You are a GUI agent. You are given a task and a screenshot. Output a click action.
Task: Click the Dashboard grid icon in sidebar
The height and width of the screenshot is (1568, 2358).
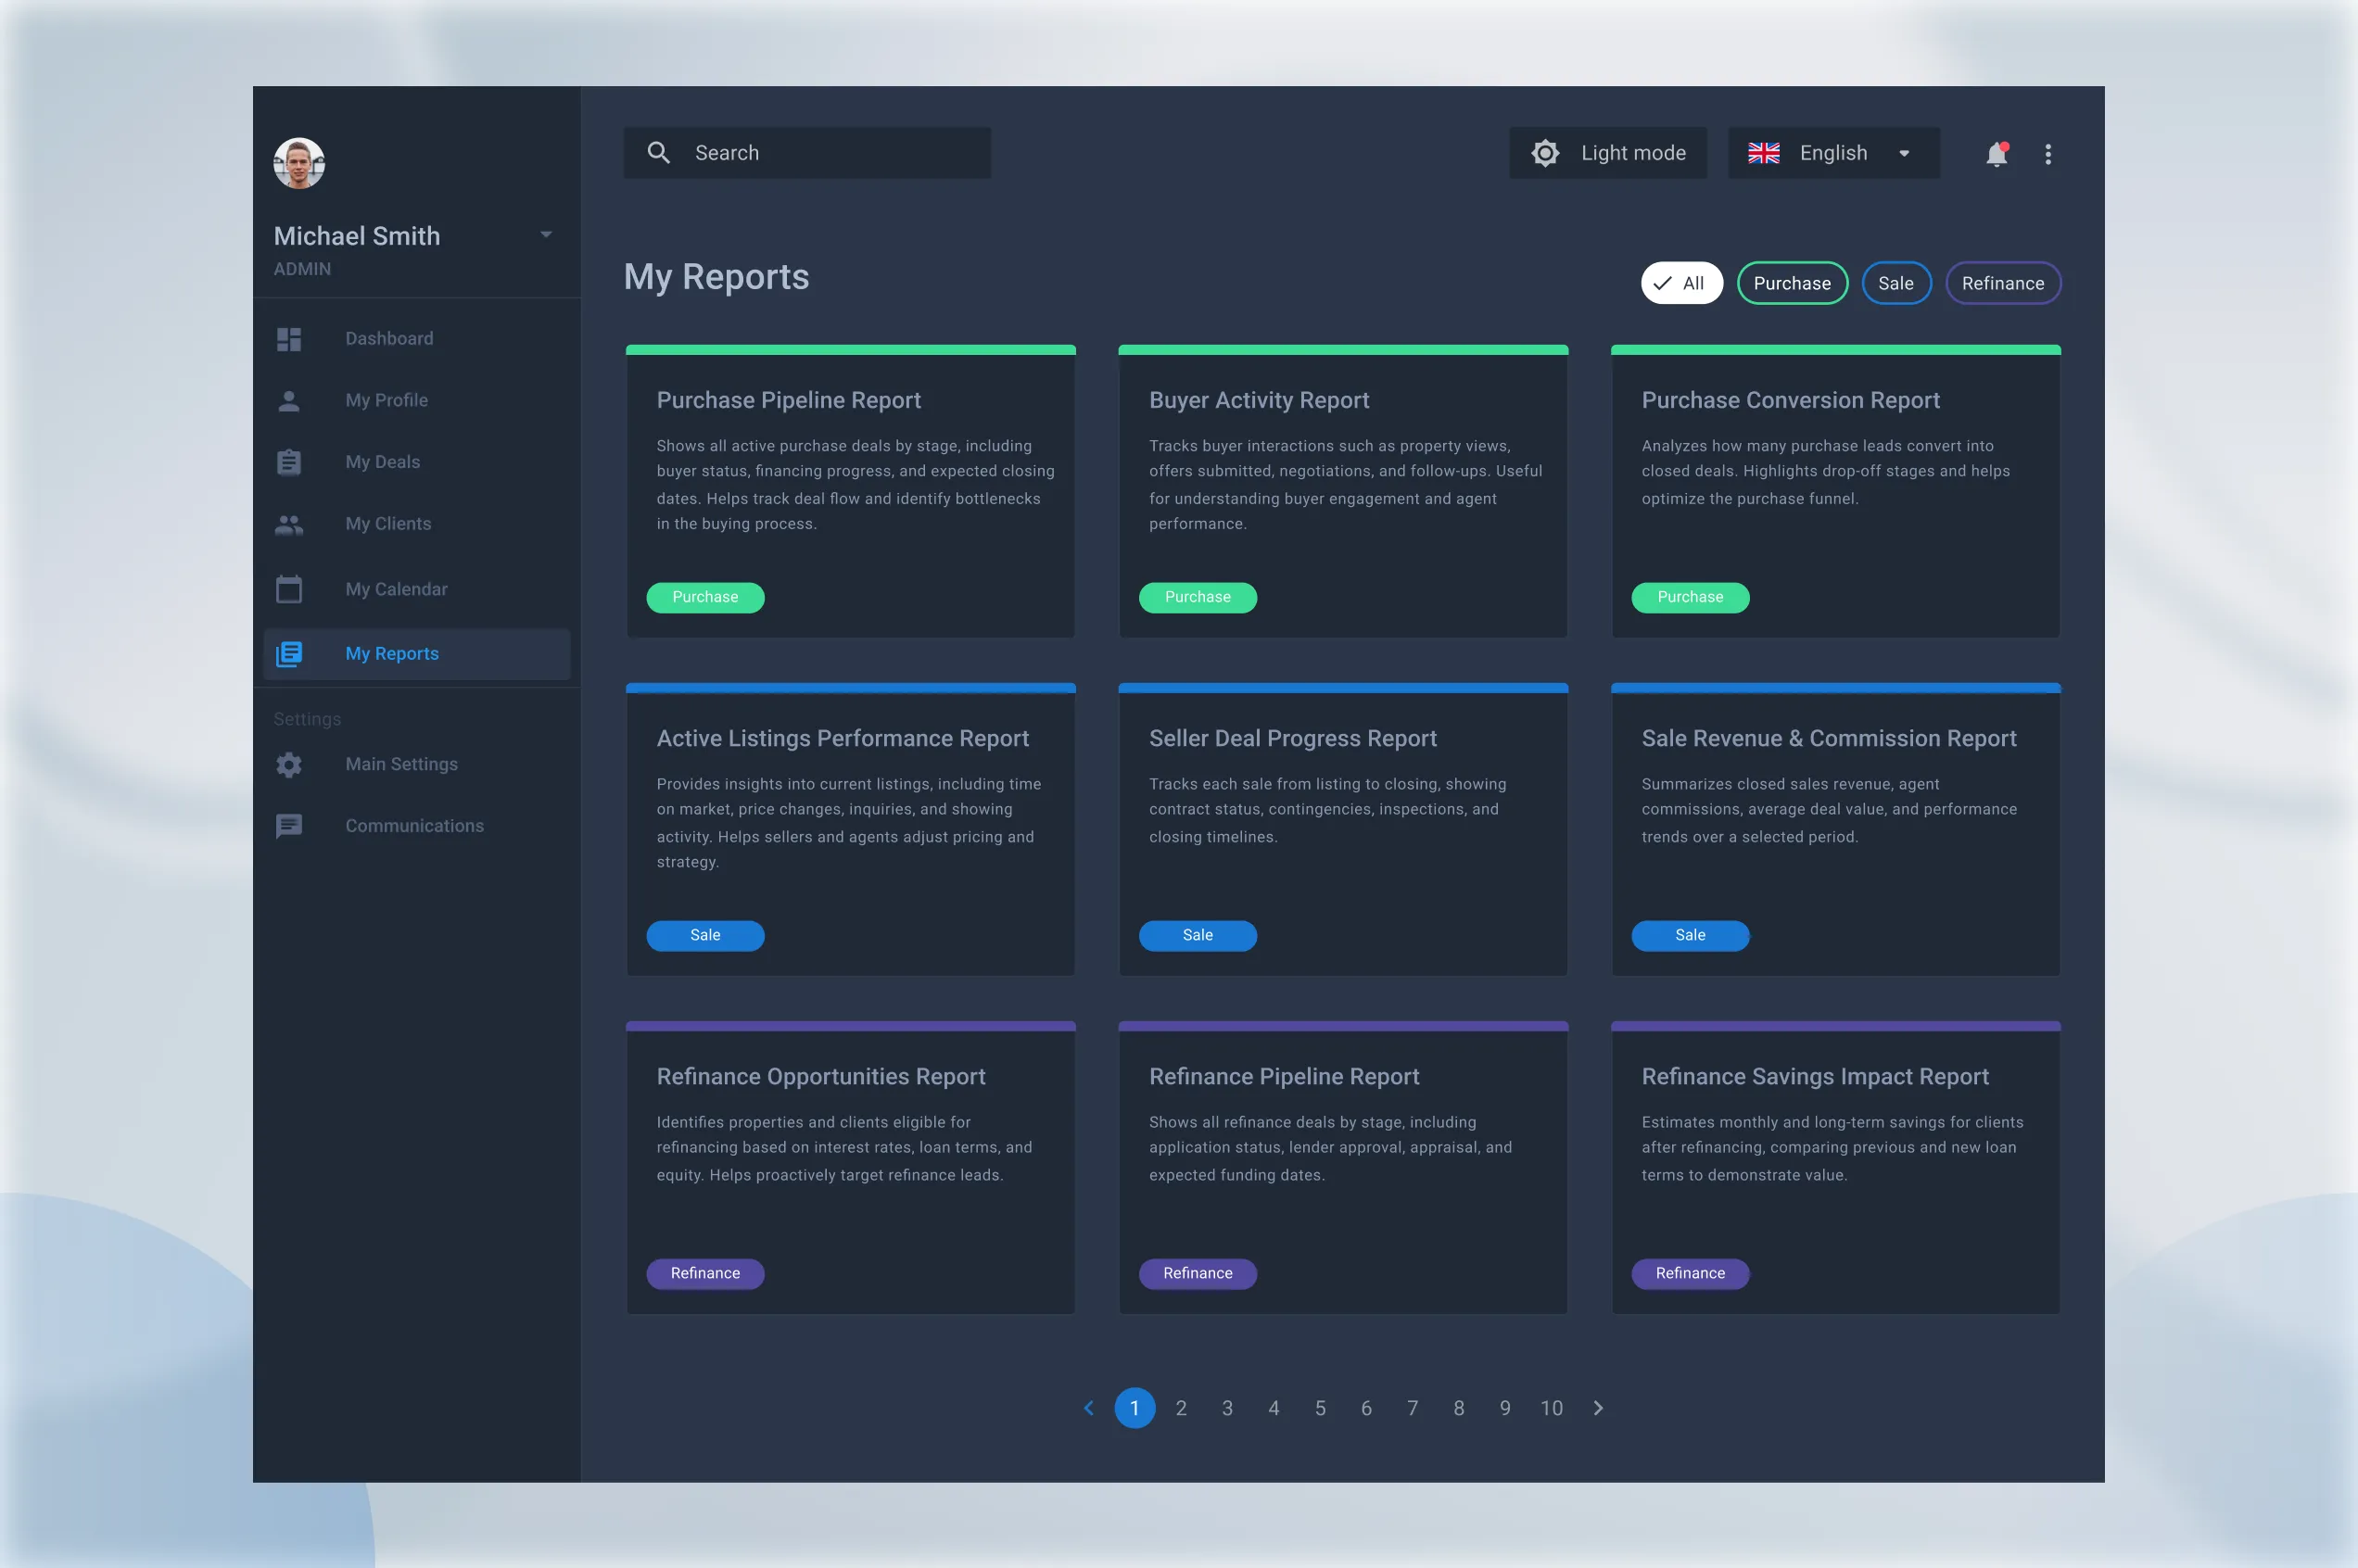point(289,339)
